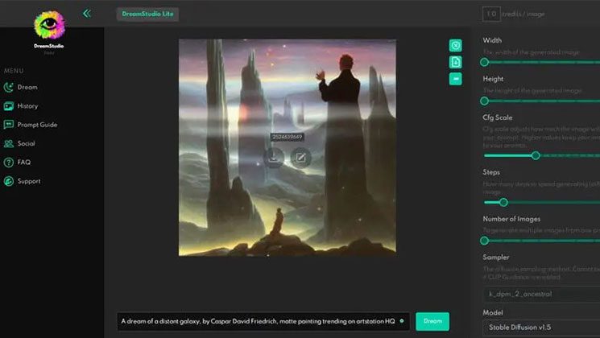600x338 pixels.
Task: Click the Sampler label
Action: pos(496,258)
